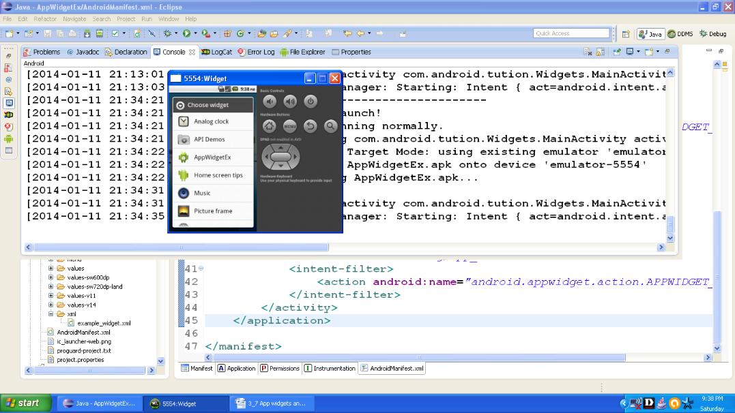Open the File menu
735x413 pixels.
pyautogui.click(x=7, y=18)
